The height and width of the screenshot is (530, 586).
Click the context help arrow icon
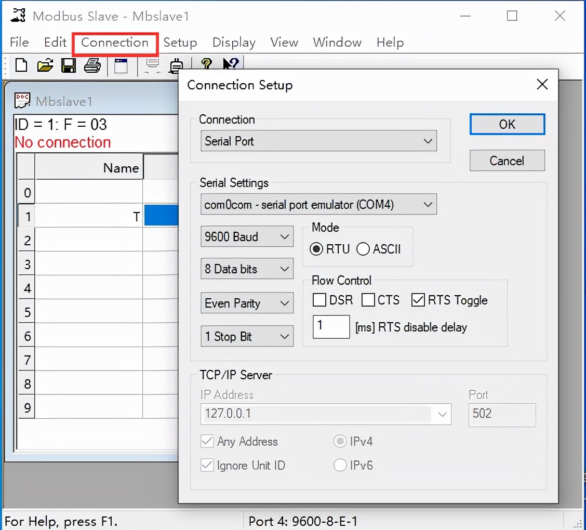point(230,64)
